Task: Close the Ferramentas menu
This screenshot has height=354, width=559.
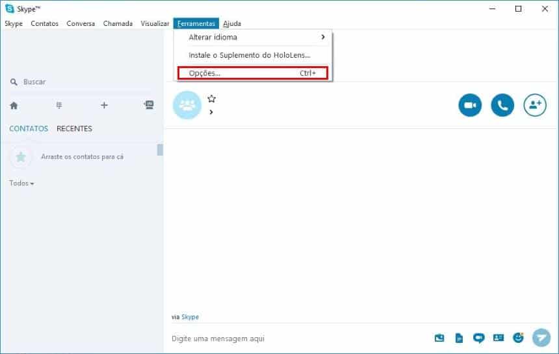Action: (x=196, y=23)
